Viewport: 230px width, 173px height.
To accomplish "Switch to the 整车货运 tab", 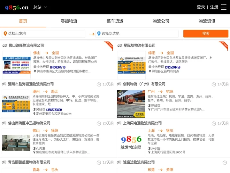I will click(x=115, y=21).
